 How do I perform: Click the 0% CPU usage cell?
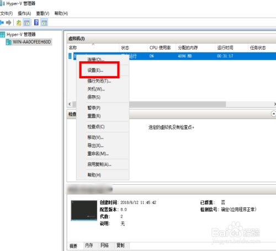[x=152, y=56]
